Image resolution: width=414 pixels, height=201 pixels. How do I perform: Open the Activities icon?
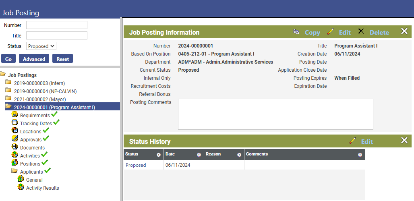(x=15, y=155)
